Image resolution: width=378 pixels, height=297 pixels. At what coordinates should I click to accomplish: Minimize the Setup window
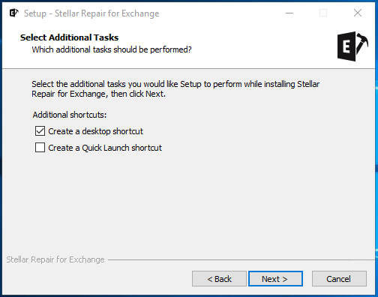pos(289,13)
